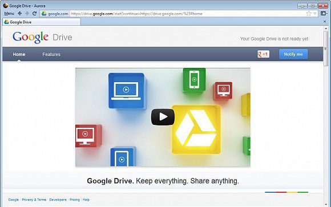Bookmark the page with the star icon
The image size is (331, 207).
tap(309, 14)
